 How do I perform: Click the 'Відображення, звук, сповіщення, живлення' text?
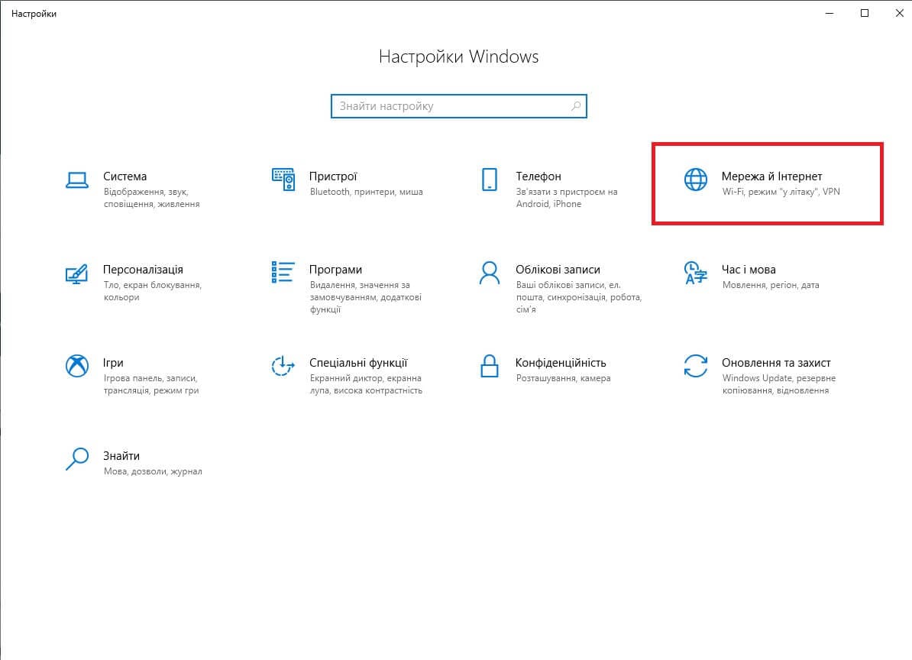[152, 198]
